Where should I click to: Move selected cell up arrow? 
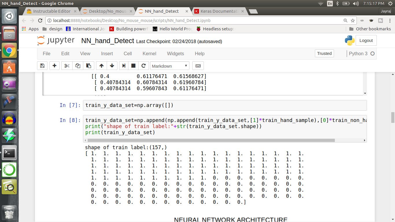[x=101, y=66]
